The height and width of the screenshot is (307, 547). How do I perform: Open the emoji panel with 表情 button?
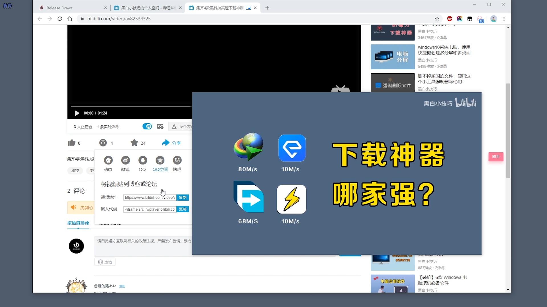[x=105, y=262]
